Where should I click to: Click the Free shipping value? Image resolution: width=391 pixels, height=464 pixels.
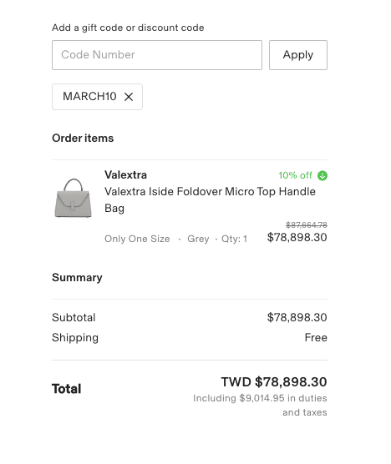pyautogui.click(x=316, y=337)
